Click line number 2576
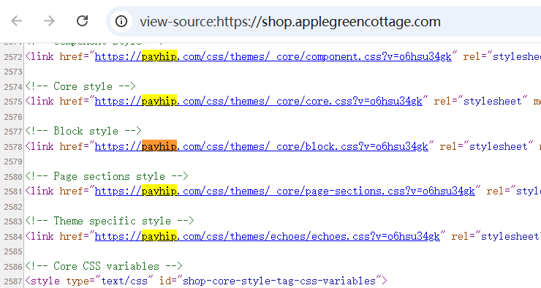 pyautogui.click(x=13, y=117)
